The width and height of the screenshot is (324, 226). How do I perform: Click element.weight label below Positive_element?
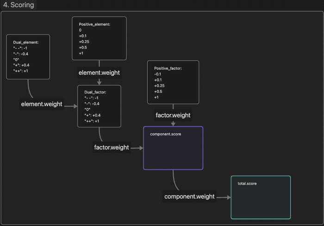(x=99, y=73)
